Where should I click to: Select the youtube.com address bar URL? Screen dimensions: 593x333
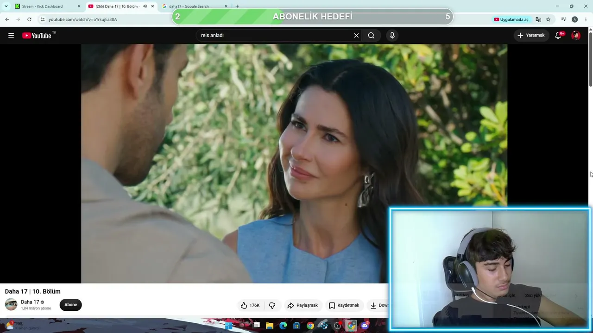point(83,19)
